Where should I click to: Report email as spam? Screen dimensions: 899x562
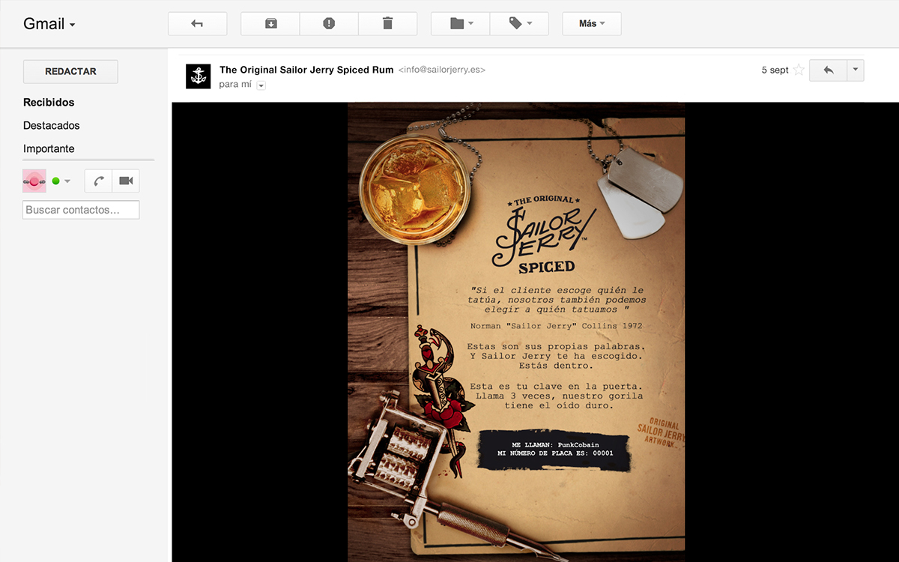(x=329, y=23)
